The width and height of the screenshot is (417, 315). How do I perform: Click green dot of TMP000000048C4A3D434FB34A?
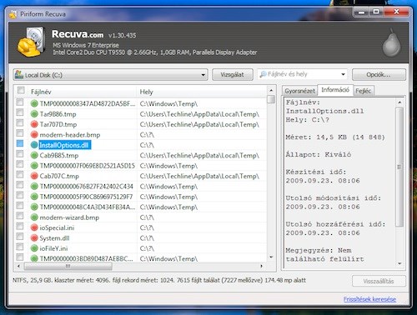34,207
